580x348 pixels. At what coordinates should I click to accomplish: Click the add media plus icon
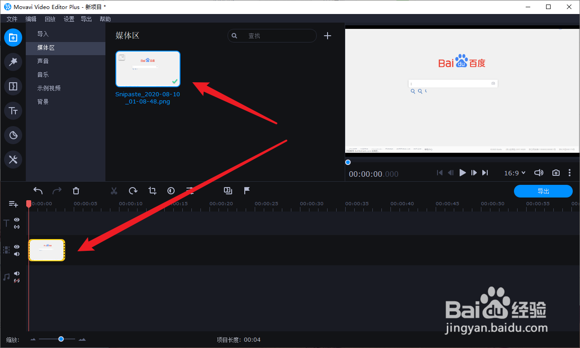pos(328,36)
